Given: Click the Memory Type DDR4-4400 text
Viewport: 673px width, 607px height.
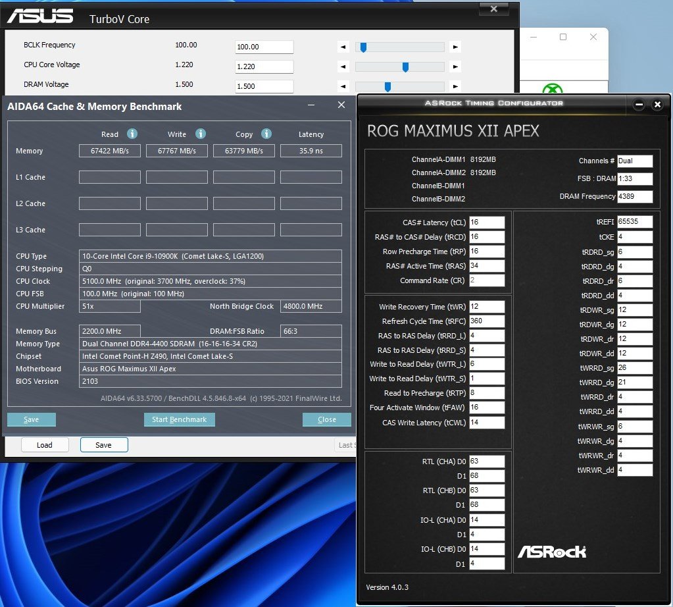Looking at the screenshot, I should pos(170,344).
